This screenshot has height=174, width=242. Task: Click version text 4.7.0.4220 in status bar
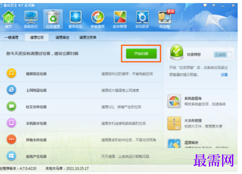click(28, 168)
